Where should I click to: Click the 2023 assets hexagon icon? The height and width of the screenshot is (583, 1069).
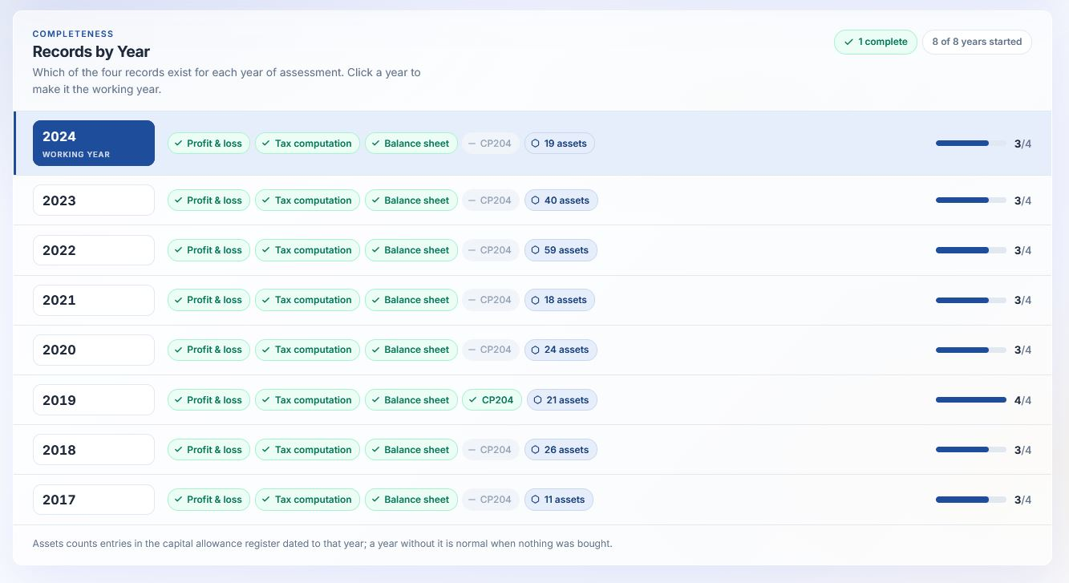[x=535, y=200]
